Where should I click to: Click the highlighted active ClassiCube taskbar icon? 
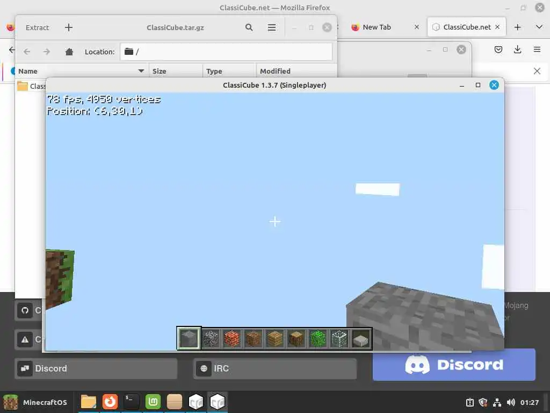click(x=218, y=402)
